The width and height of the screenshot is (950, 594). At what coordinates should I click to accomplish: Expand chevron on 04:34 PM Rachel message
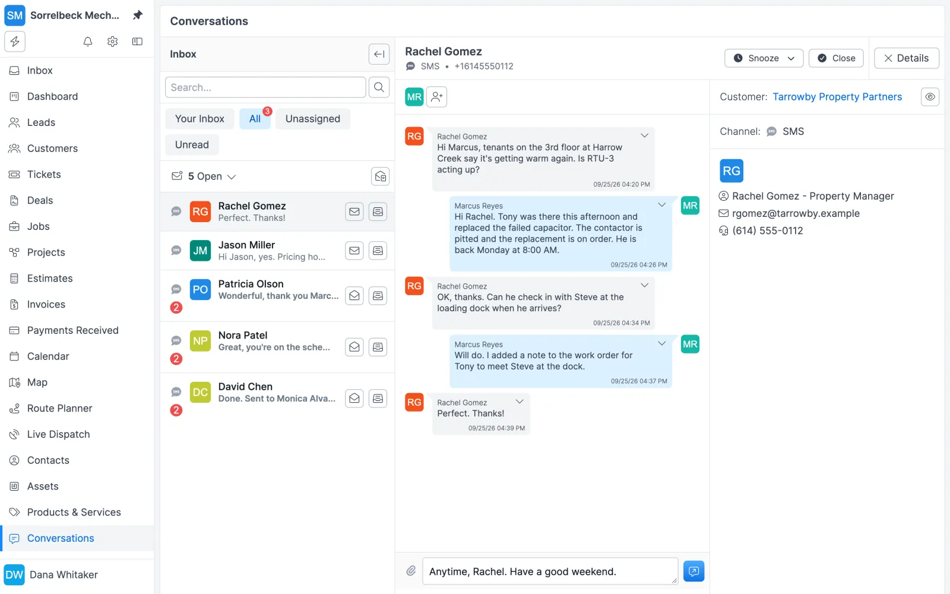point(644,286)
